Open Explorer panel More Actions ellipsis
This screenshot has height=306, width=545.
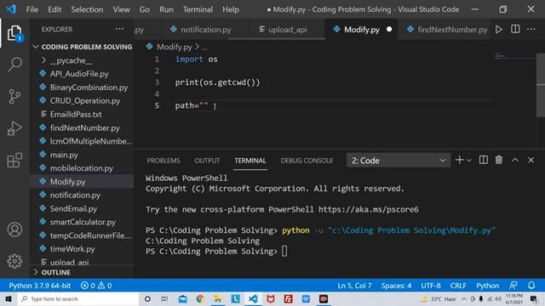[x=119, y=29]
